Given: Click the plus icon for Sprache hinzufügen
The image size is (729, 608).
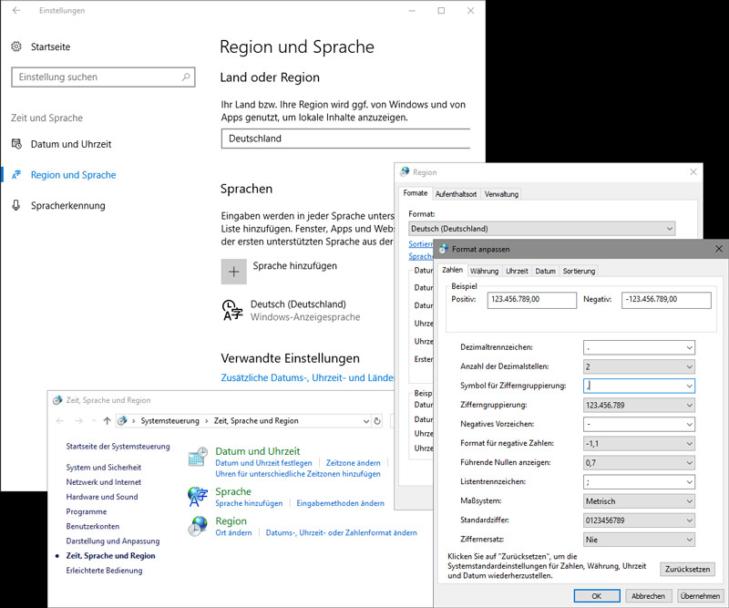Looking at the screenshot, I should 233,271.
